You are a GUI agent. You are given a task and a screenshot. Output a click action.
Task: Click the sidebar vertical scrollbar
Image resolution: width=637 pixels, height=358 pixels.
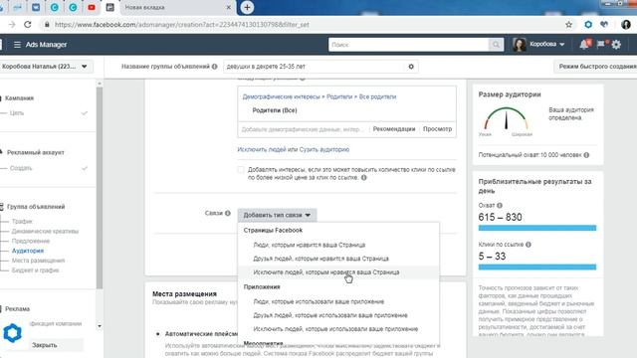click(x=100, y=187)
